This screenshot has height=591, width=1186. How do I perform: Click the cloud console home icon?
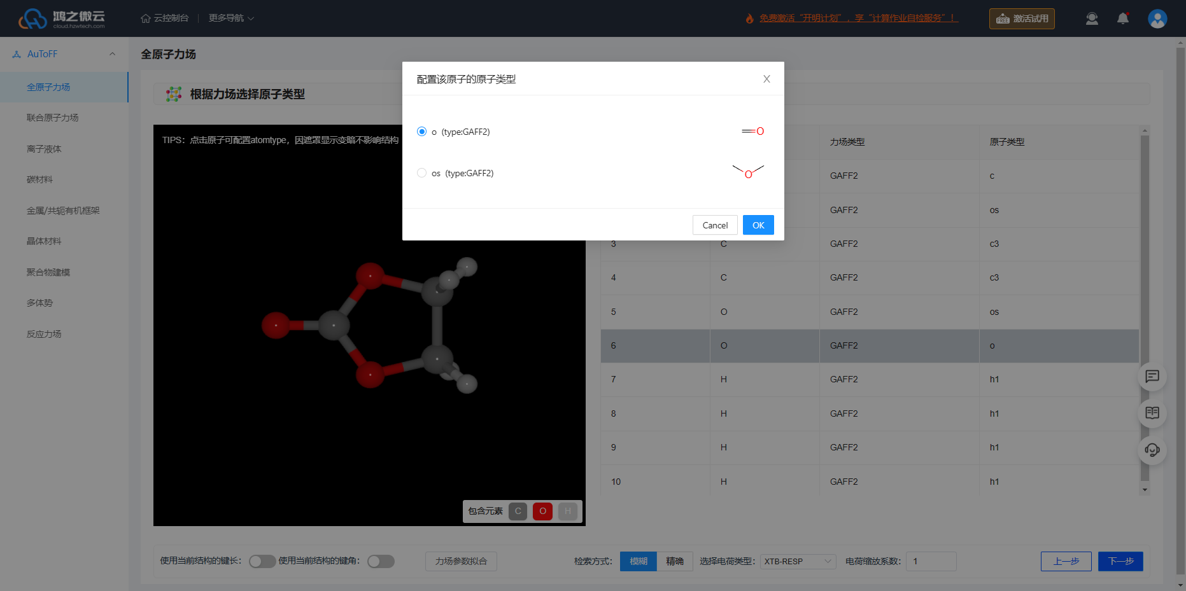(x=146, y=18)
